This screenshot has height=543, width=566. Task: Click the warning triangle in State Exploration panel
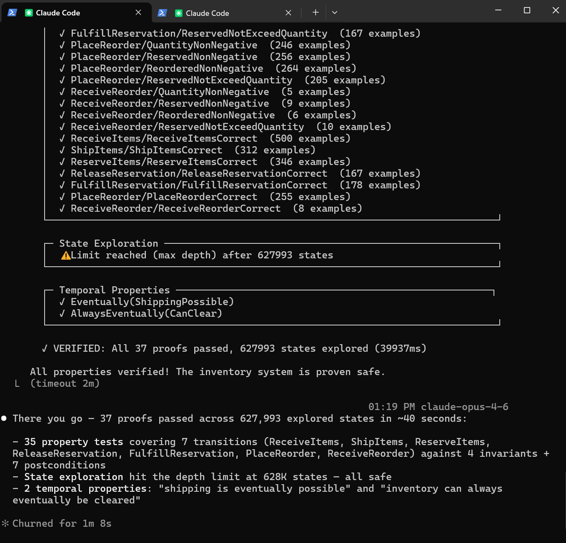(x=65, y=255)
